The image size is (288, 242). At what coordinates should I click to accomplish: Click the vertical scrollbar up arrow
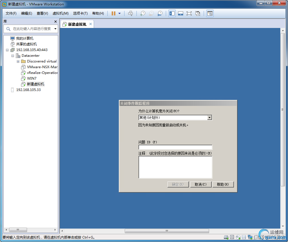pyautogui.click(x=283, y=31)
